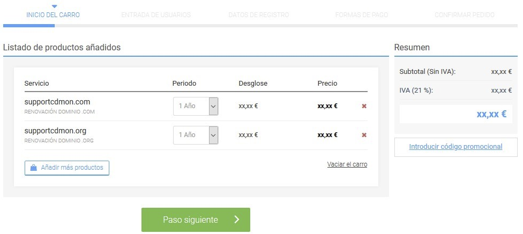Go to the Entrada de usuarios step
Viewport: 523px width, 234px height.
(156, 15)
